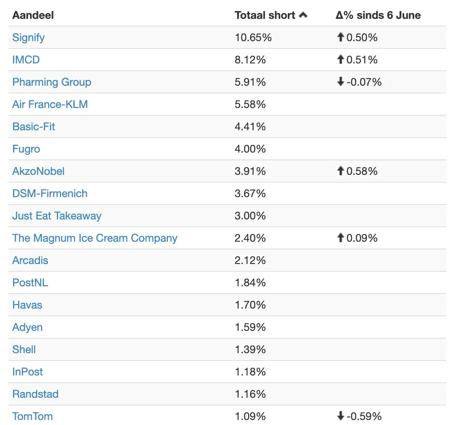Image resolution: width=451 pixels, height=425 pixels.
Task: Click the up arrow beside AkzoNobel's 0.58%
Action: coord(340,171)
